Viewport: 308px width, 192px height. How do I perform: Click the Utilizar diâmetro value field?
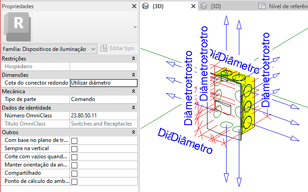(104, 83)
